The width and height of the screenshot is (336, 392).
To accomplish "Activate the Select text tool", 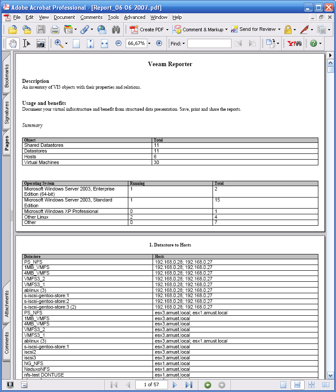I will [x=26, y=44].
